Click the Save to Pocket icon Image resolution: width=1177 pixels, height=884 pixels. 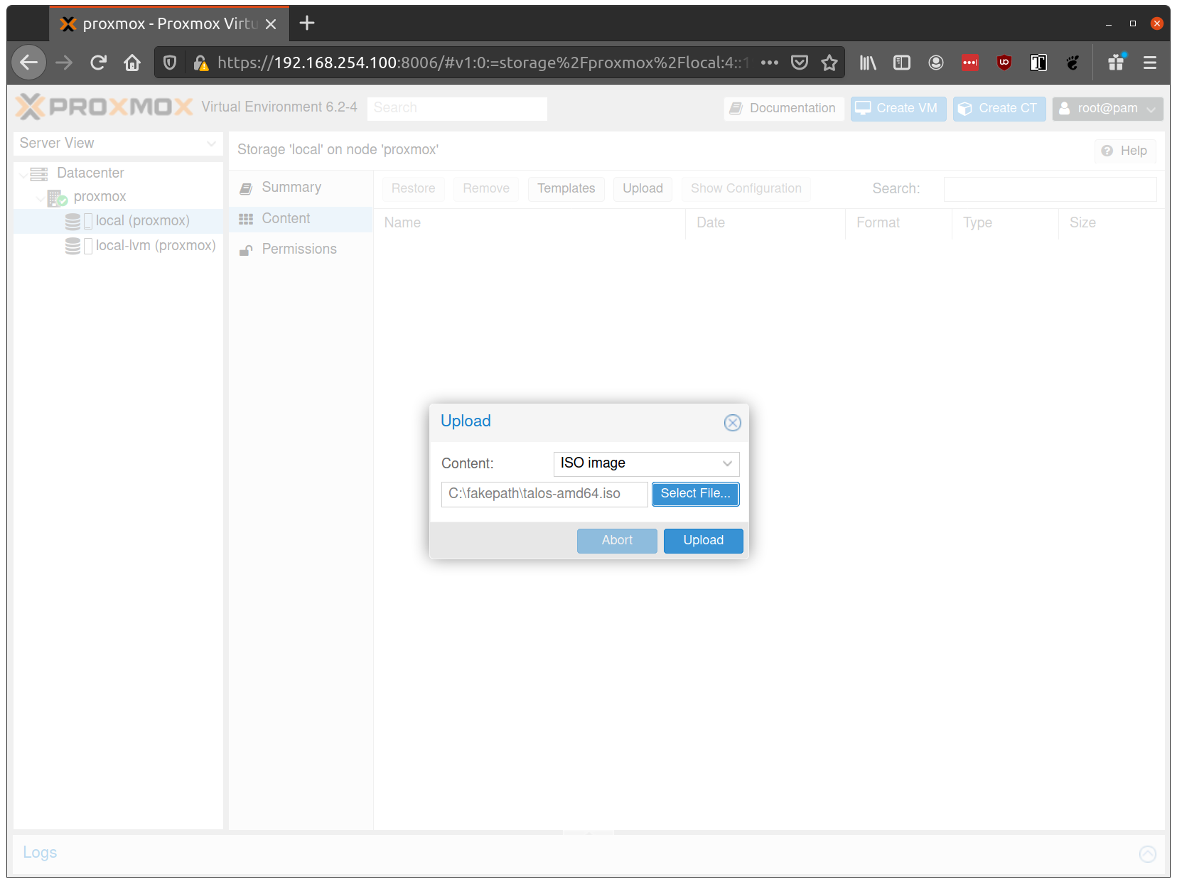click(x=800, y=63)
